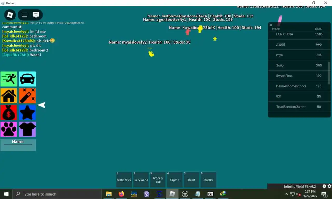Equip the Fairy Wand in slot 2

[x=141, y=180]
